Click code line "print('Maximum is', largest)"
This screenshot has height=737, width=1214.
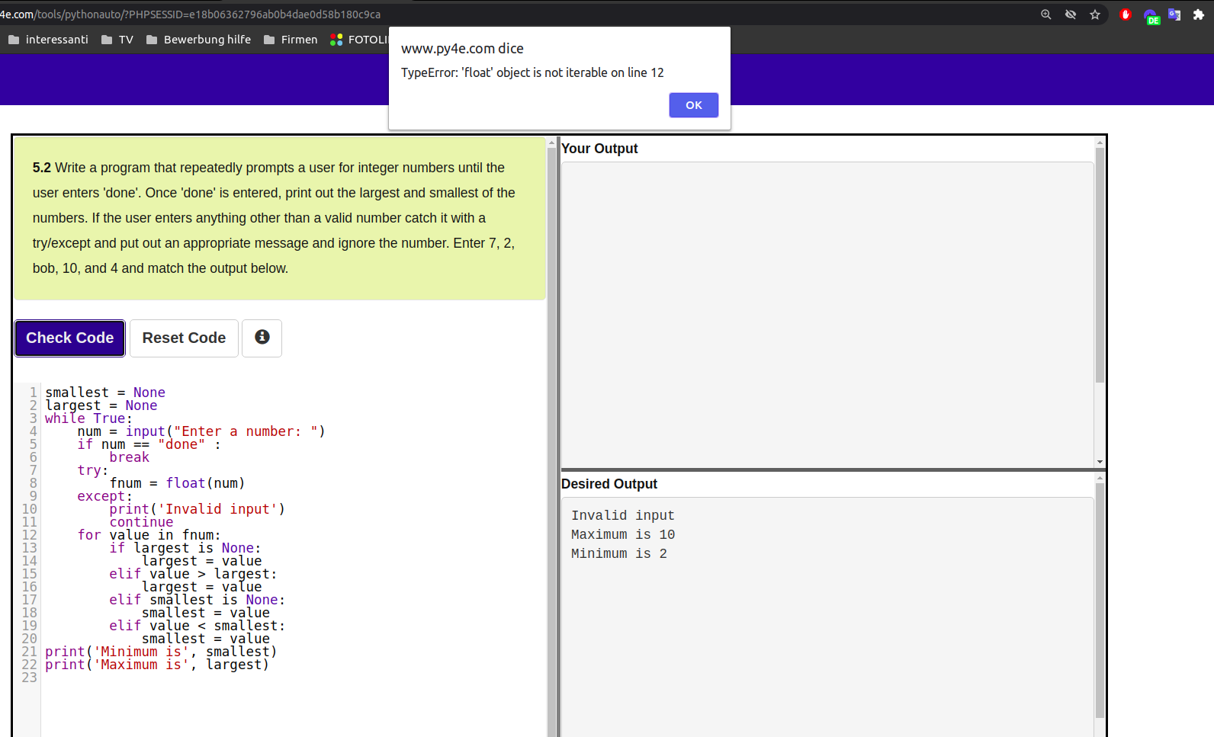[x=157, y=665]
